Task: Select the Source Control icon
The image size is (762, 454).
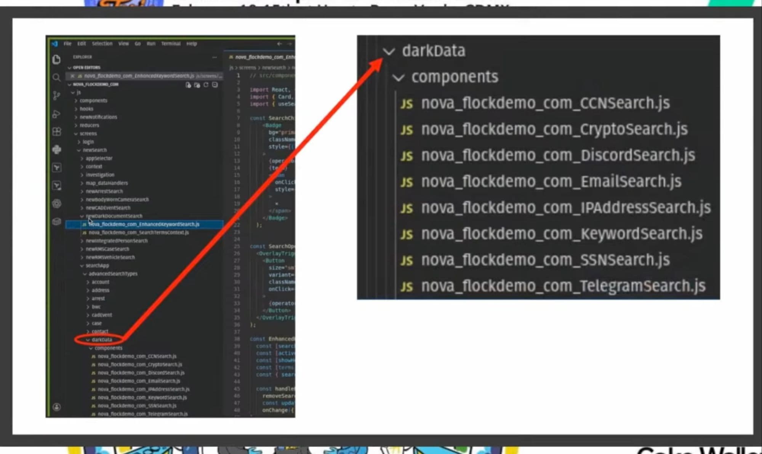Action: coord(56,96)
